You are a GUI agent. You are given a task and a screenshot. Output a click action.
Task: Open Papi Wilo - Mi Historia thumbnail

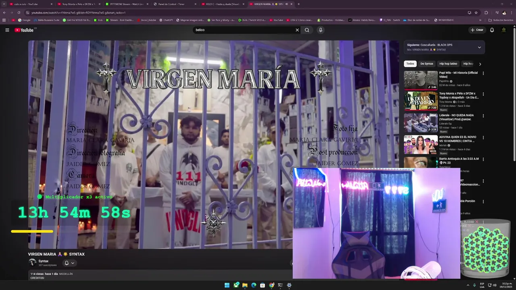click(421, 80)
